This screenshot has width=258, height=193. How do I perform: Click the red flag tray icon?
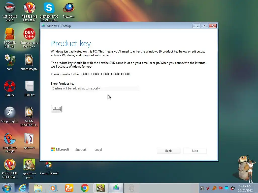pos(220,188)
